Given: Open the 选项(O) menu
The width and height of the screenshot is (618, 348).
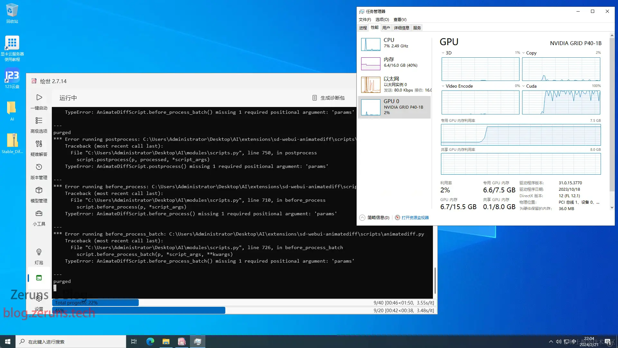Looking at the screenshot, I should (x=382, y=20).
